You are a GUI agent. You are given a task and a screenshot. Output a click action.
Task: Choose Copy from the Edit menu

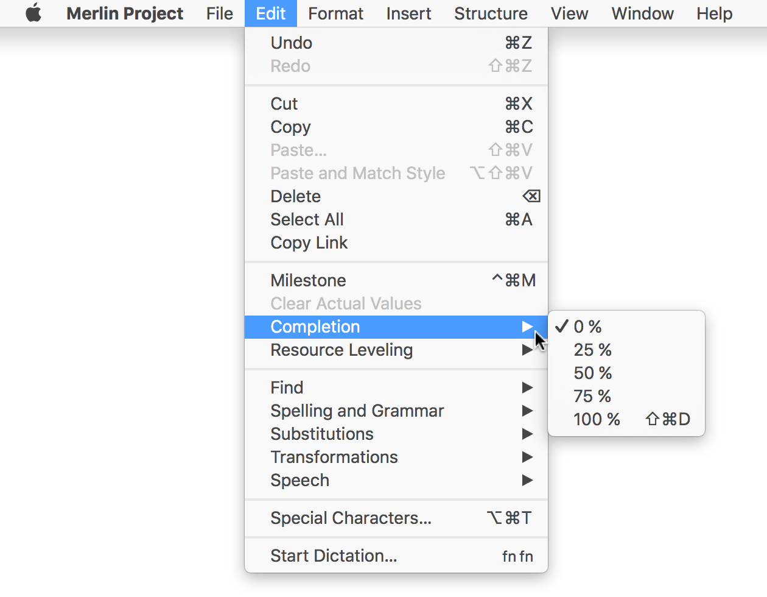396,127
